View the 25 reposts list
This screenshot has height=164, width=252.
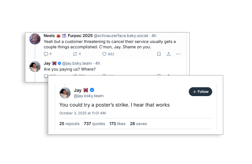click(x=69, y=124)
